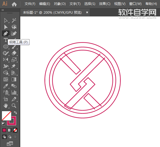Enable Draw Inside mode
Screen dimensions: 160x147
(15, 137)
